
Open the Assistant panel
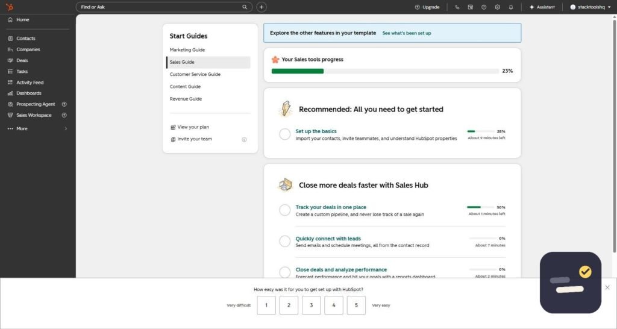coord(542,7)
